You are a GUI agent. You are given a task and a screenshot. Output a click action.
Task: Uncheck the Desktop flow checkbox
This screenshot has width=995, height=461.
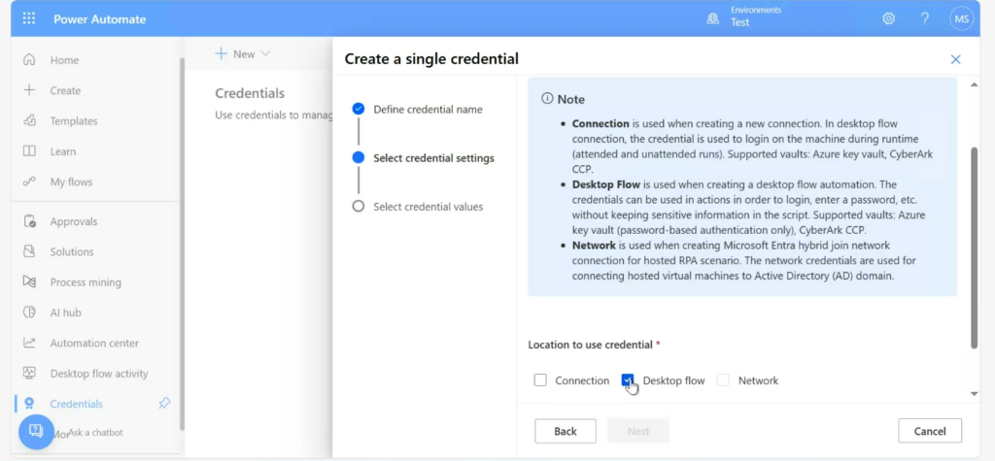(x=628, y=379)
